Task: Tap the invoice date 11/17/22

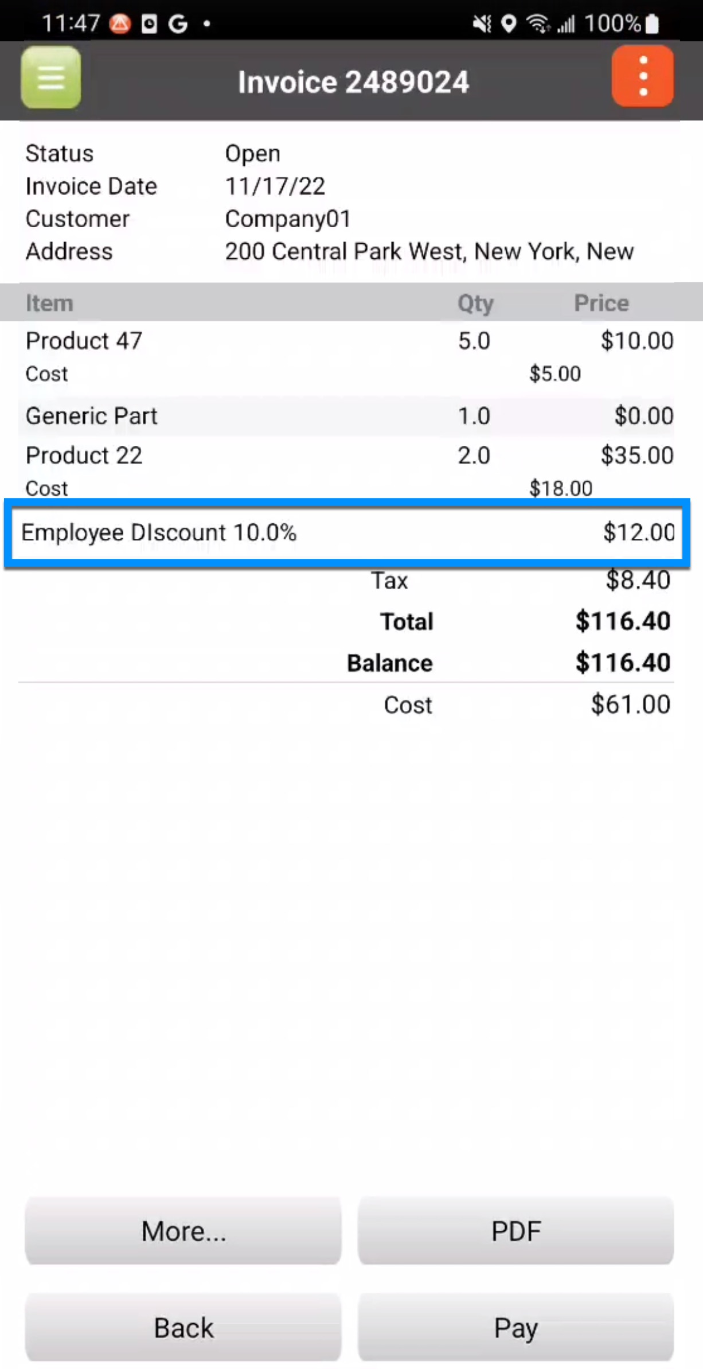Action: [275, 186]
